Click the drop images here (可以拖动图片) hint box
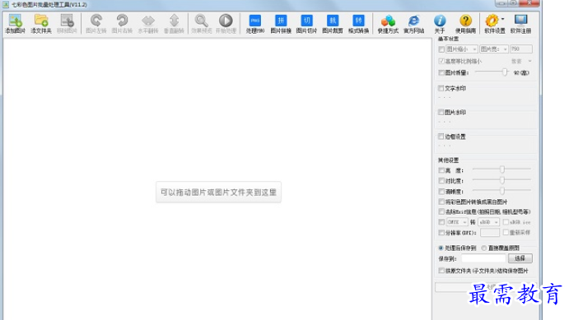 218,192
